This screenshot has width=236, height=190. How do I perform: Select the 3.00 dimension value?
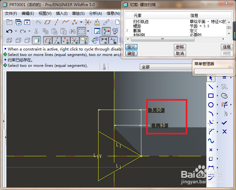click(x=156, y=110)
